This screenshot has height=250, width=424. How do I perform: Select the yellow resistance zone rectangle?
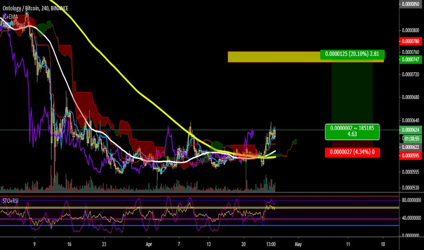coord(306,57)
